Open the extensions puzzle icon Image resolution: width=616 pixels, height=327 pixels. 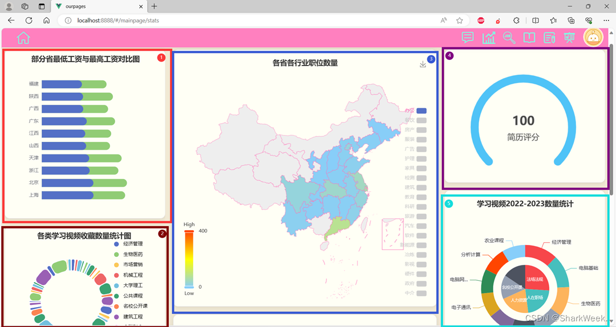point(517,21)
